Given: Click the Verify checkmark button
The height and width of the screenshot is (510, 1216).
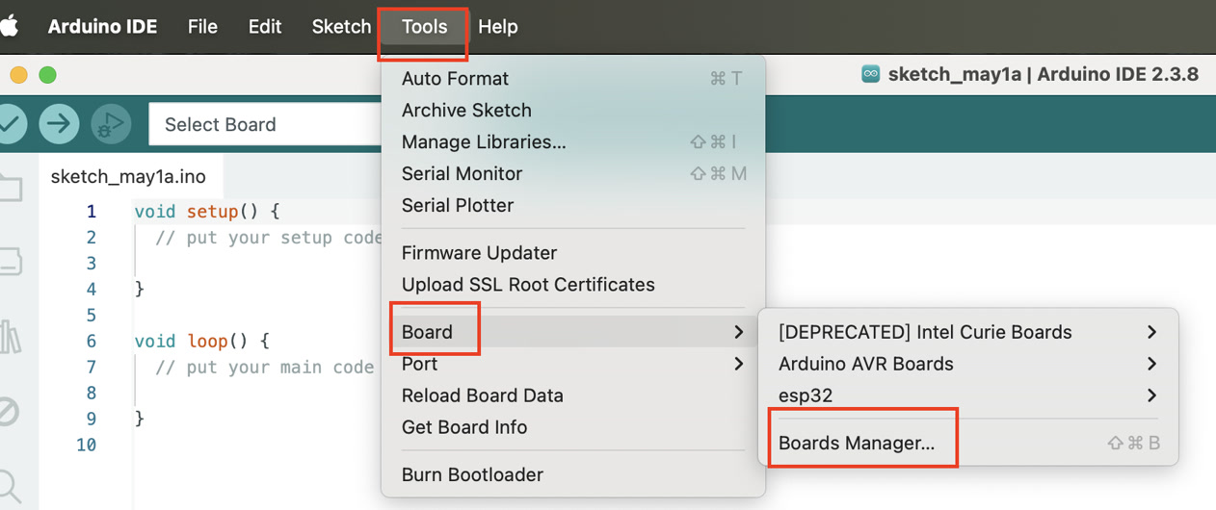Looking at the screenshot, I should point(9,124).
